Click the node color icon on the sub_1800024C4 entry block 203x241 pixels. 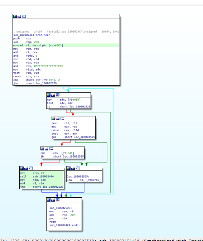click(x=15, y=16)
